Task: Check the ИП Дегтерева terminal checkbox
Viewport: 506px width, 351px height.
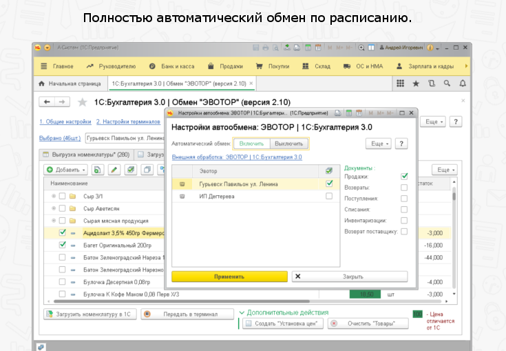Action: (328, 197)
